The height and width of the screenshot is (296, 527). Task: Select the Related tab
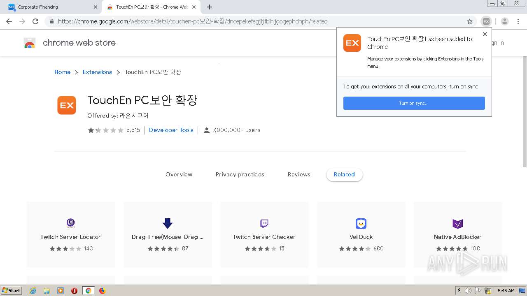click(344, 174)
